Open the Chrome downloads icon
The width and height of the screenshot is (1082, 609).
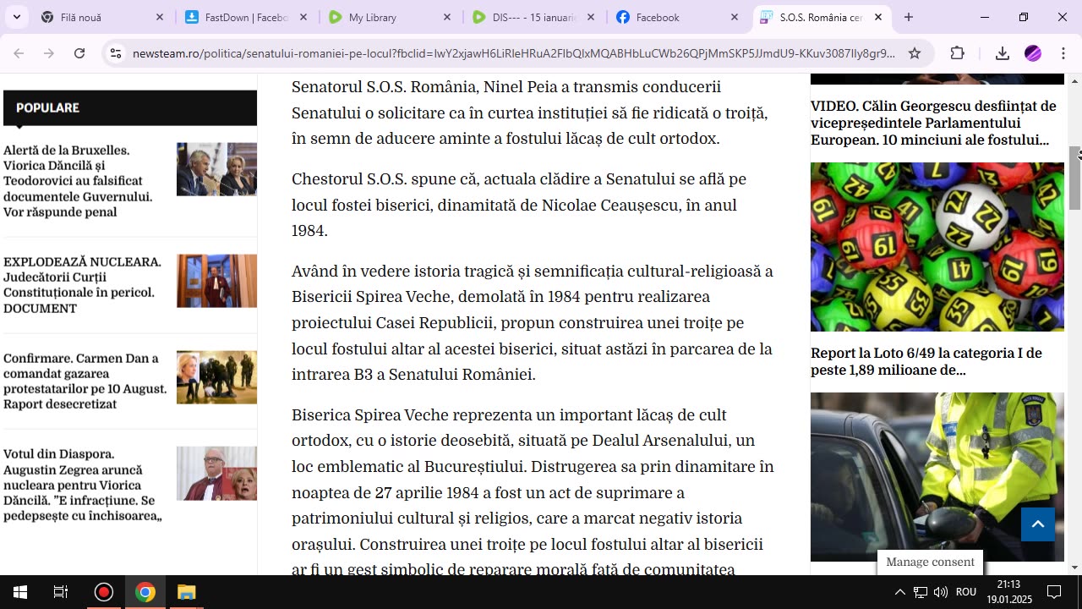click(x=1003, y=53)
